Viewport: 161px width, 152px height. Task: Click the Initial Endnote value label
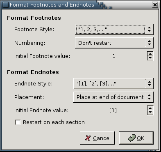pos(41,111)
